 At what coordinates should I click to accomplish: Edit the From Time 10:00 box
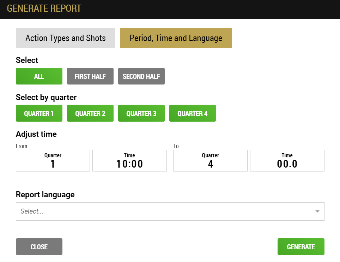130,161
